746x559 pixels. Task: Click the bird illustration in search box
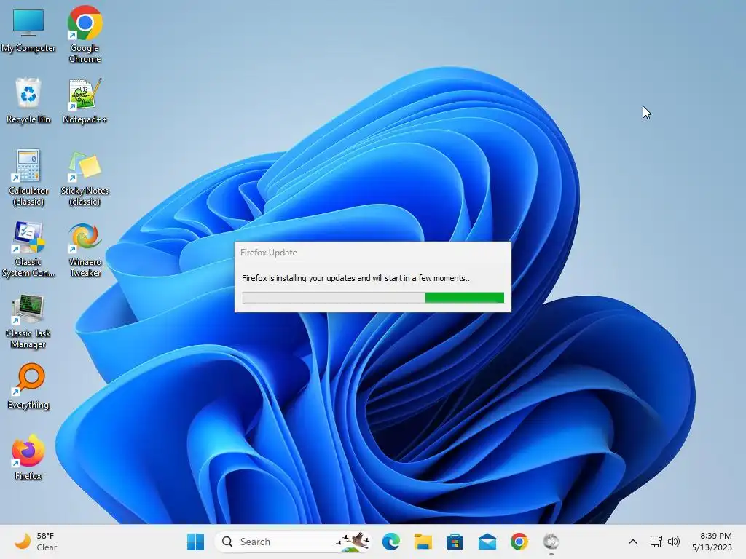[x=353, y=542]
